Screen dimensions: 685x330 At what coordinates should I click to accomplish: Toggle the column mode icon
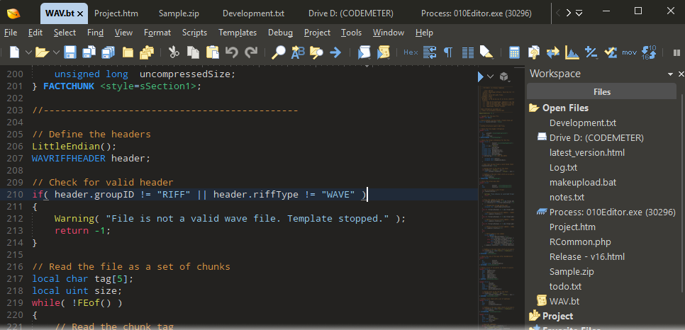(467, 52)
